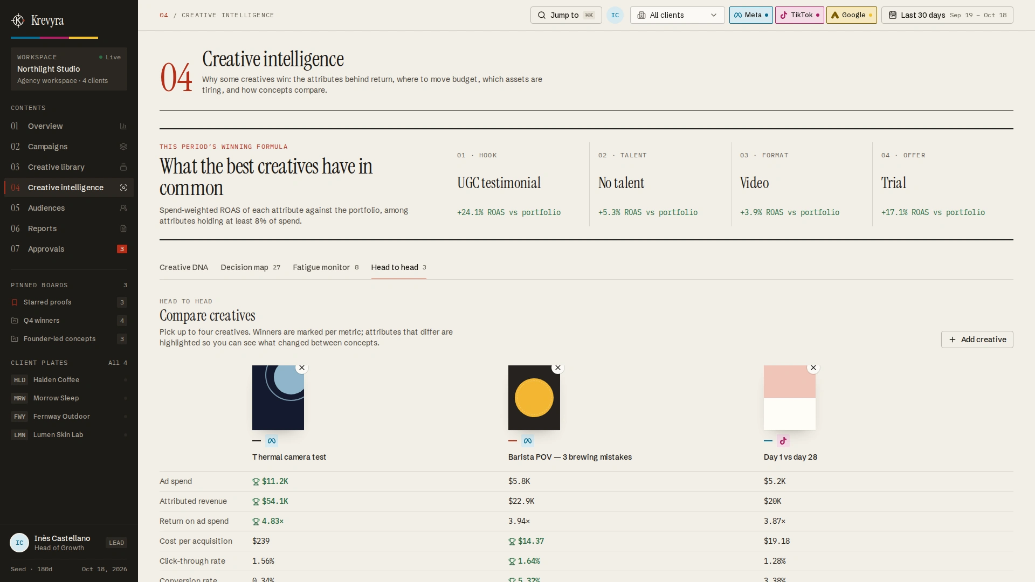Open the Jump to search
This screenshot has height=582, width=1035.
[x=566, y=15]
